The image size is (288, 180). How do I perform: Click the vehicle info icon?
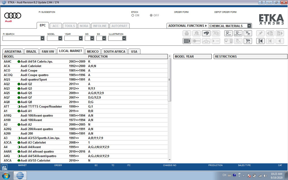tap(206, 41)
